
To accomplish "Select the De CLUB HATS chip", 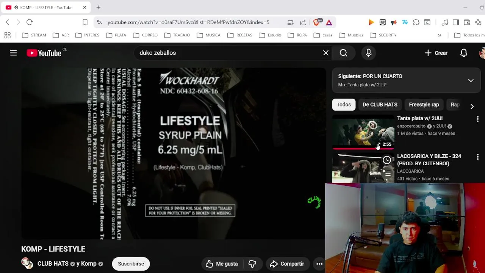I will coord(380,105).
